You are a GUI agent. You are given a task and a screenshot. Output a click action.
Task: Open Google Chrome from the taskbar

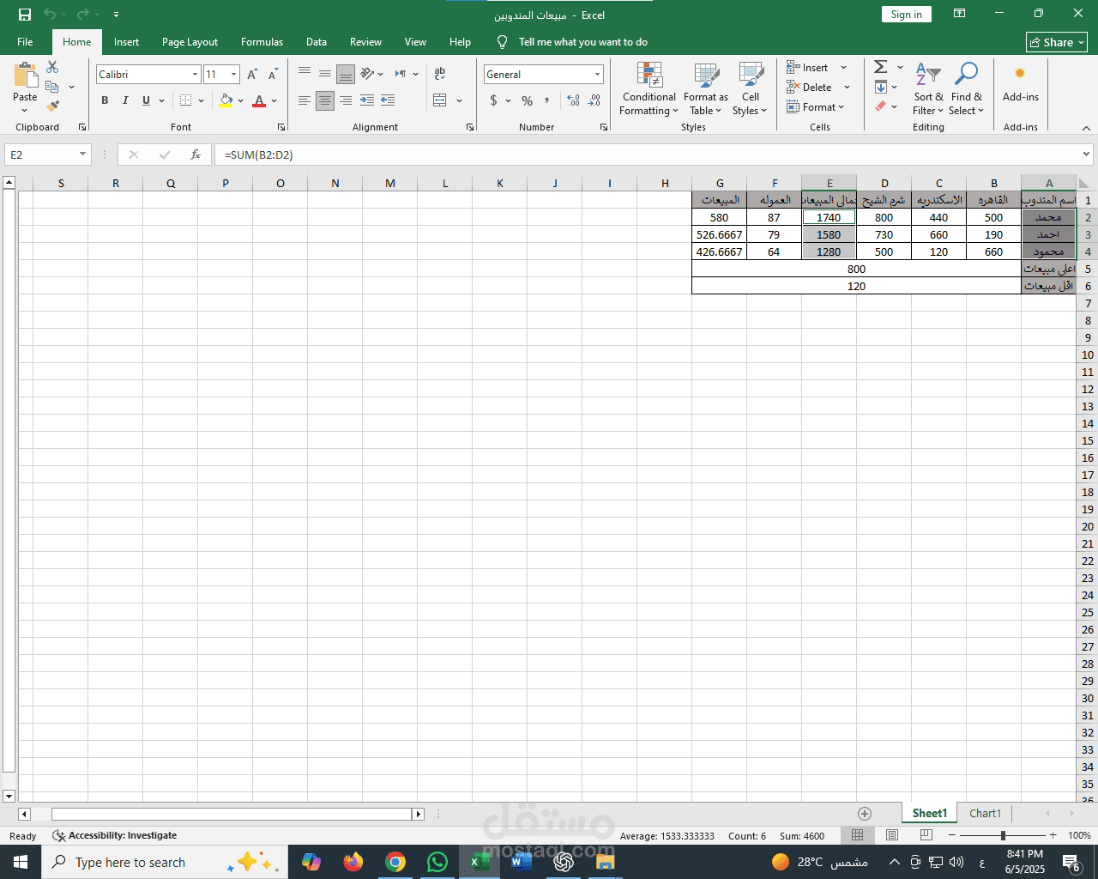pyautogui.click(x=395, y=862)
